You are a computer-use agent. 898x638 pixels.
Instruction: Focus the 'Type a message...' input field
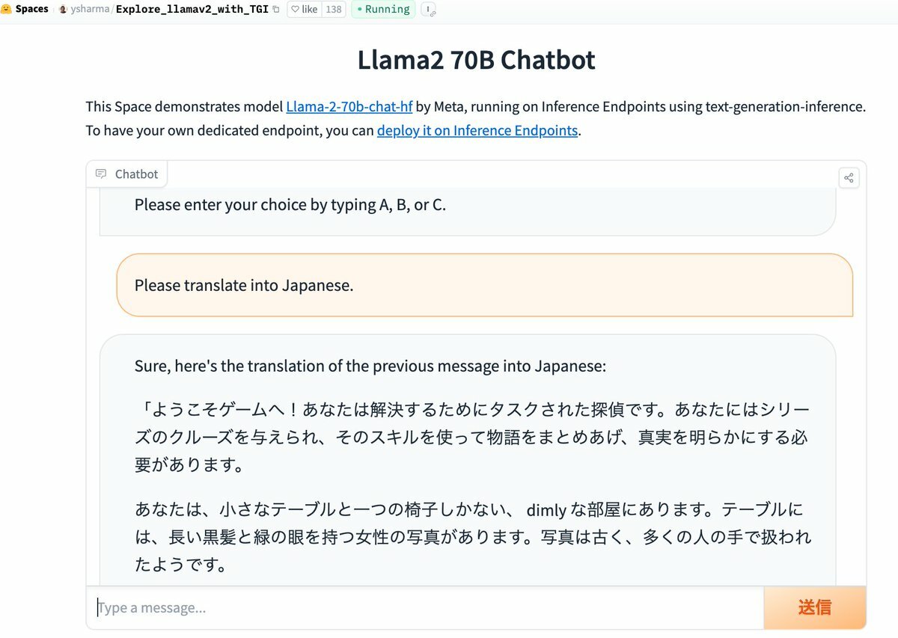coord(425,607)
